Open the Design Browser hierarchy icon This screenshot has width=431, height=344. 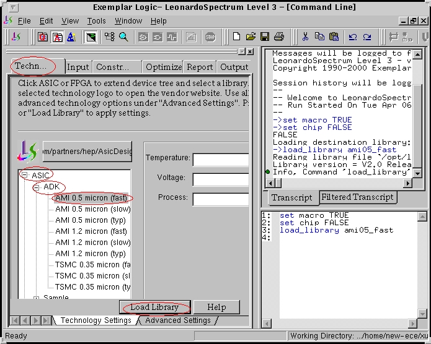(x=109, y=37)
